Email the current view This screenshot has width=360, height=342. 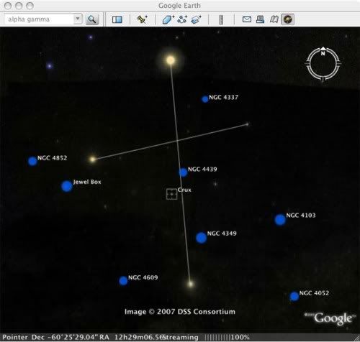(x=247, y=19)
